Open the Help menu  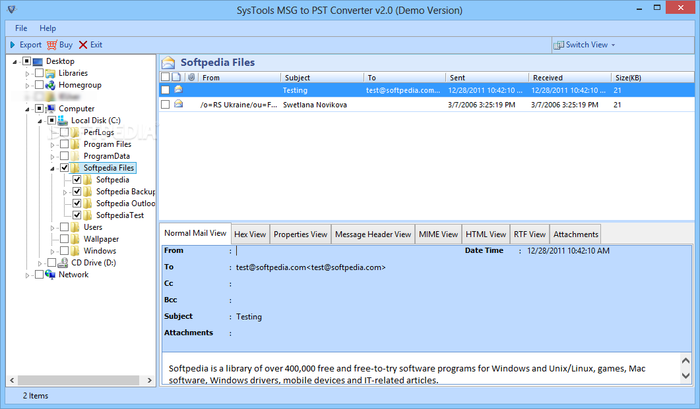tap(48, 28)
